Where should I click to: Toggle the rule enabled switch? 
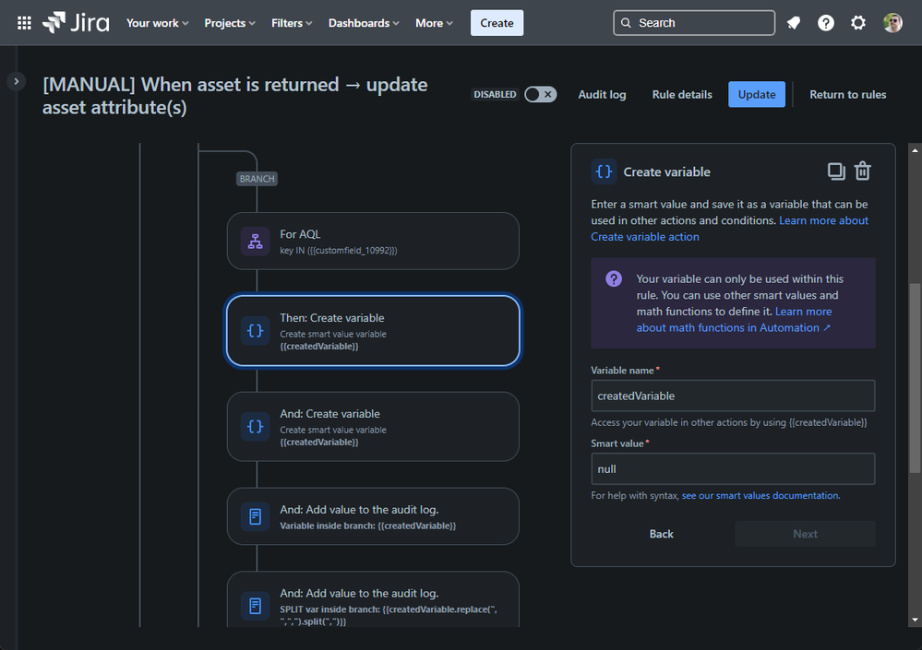click(x=541, y=95)
